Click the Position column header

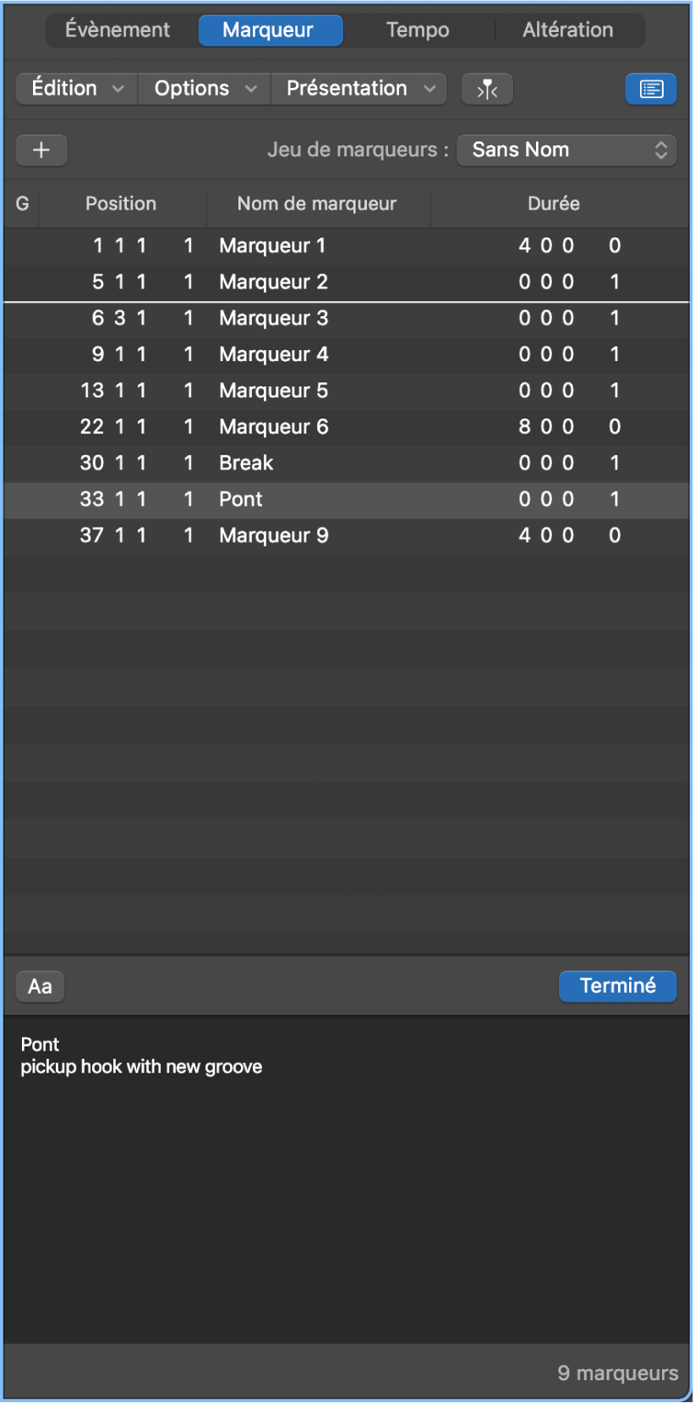point(121,204)
